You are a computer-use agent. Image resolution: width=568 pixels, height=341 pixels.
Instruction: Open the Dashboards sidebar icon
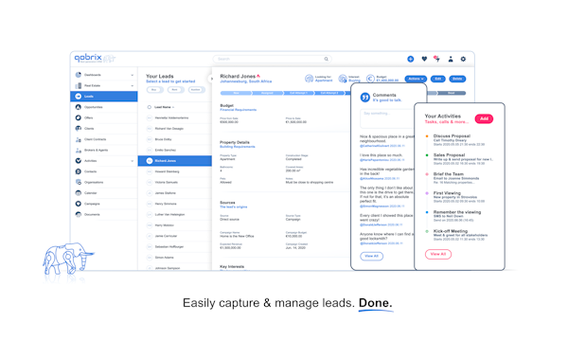79,75
